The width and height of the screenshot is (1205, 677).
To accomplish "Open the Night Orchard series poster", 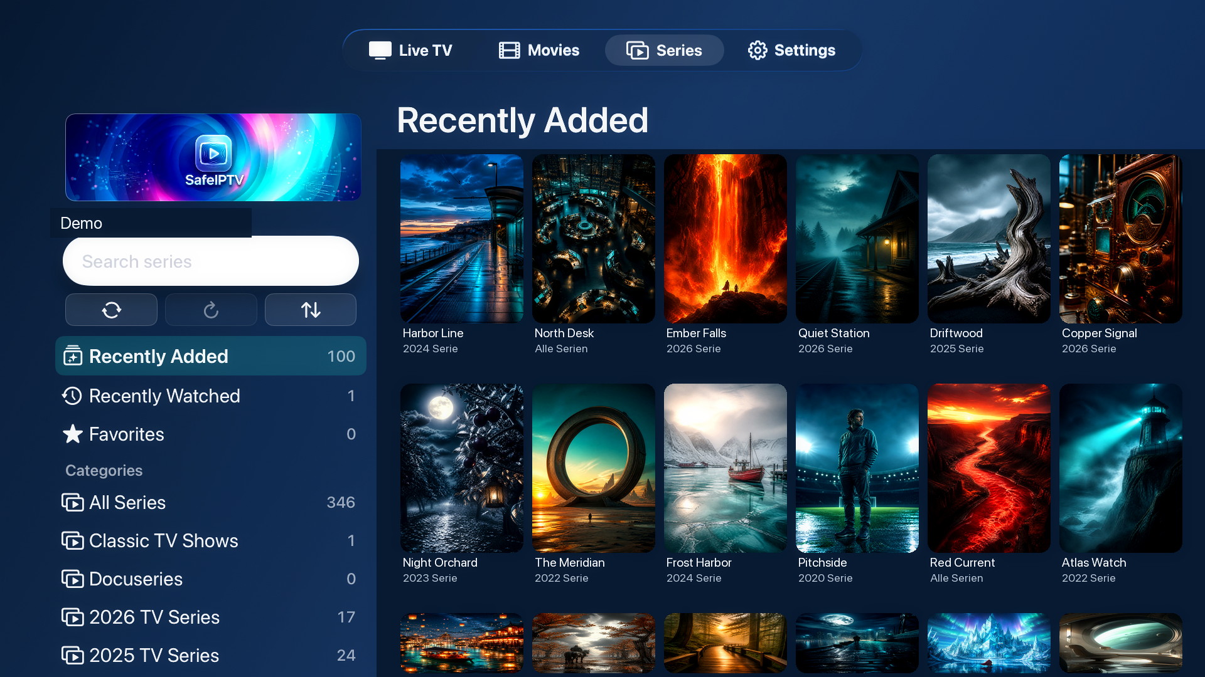I will click(x=462, y=468).
